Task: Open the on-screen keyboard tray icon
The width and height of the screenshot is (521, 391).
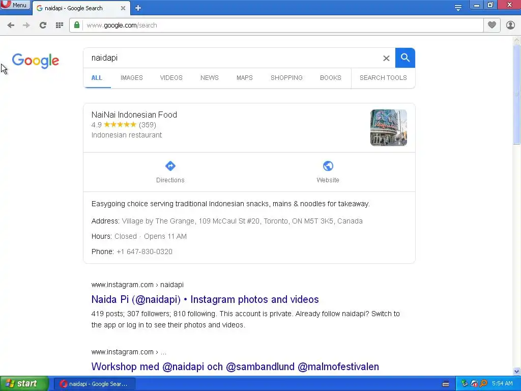Action: click(x=446, y=384)
